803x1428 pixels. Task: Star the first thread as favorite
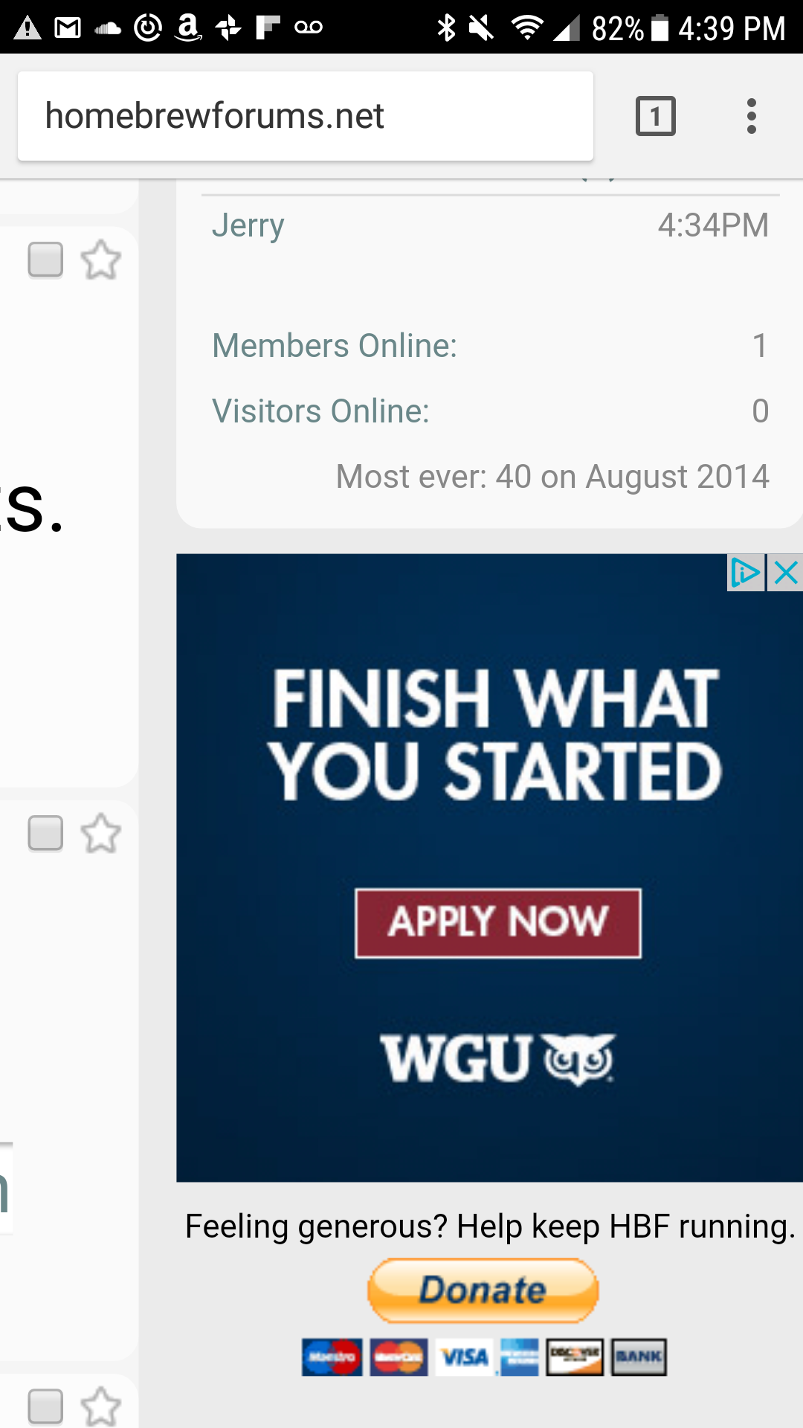pyautogui.click(x=100, y=260)
